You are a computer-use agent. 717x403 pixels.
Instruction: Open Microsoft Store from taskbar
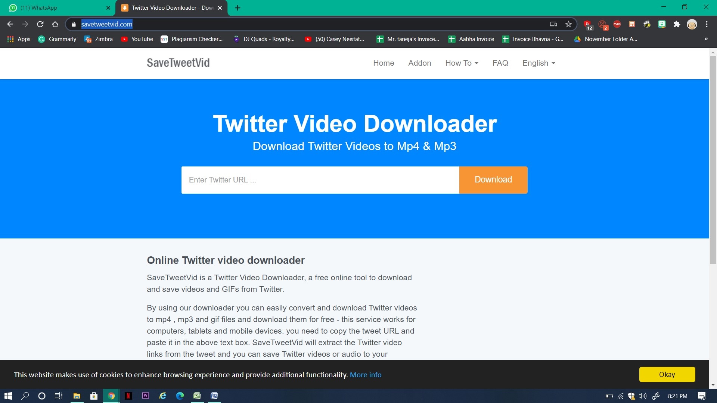(94, 396)
